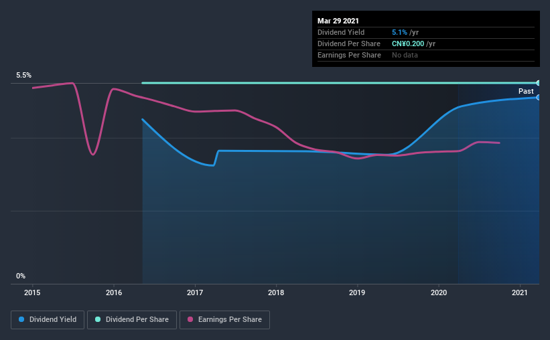Screen dimensions: 550x340
Task: Click the 5.5% y-axis label
Action: click(23, 76)
